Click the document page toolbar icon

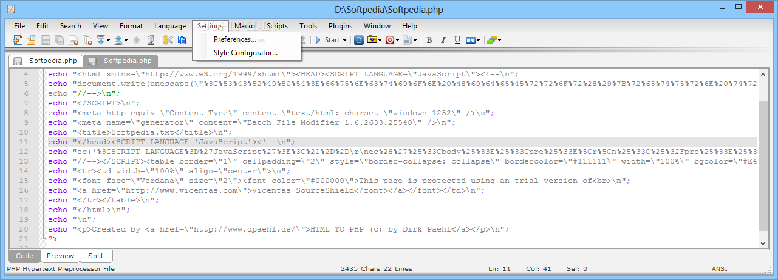pos(407,40)
